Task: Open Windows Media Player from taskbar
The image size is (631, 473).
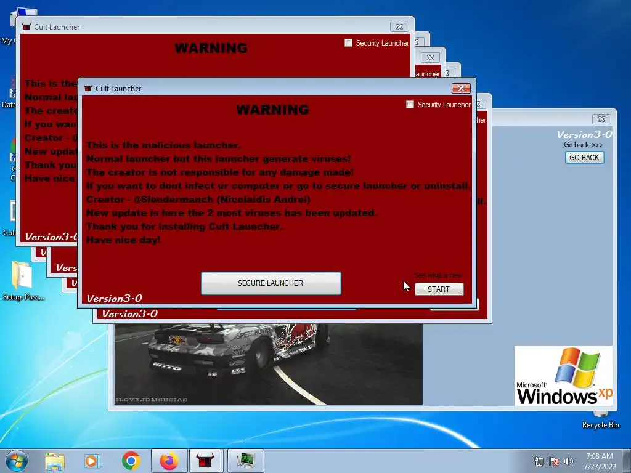Action: coord(92,461)
